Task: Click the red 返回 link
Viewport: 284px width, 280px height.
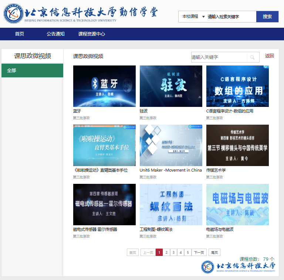Action: click(x=269, y=56)
